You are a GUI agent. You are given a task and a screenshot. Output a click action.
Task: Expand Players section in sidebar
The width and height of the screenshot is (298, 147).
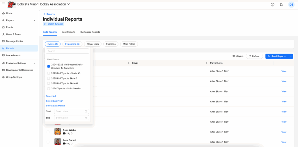pos(34,20)
